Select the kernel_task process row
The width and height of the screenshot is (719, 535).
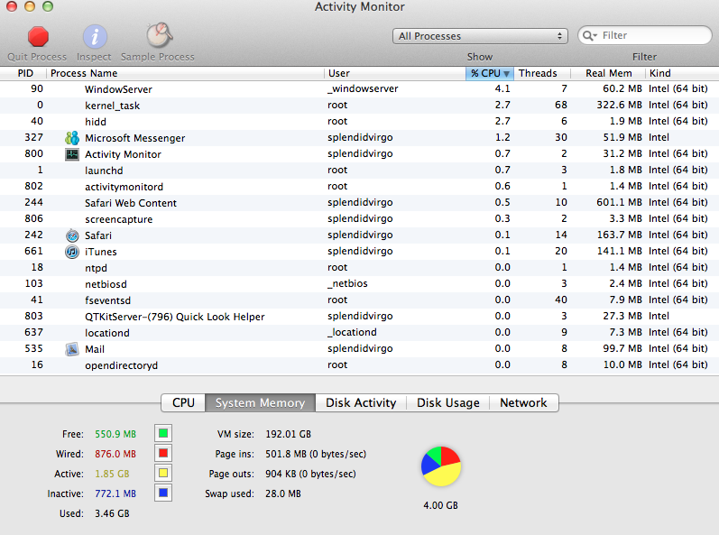point(359,105)
